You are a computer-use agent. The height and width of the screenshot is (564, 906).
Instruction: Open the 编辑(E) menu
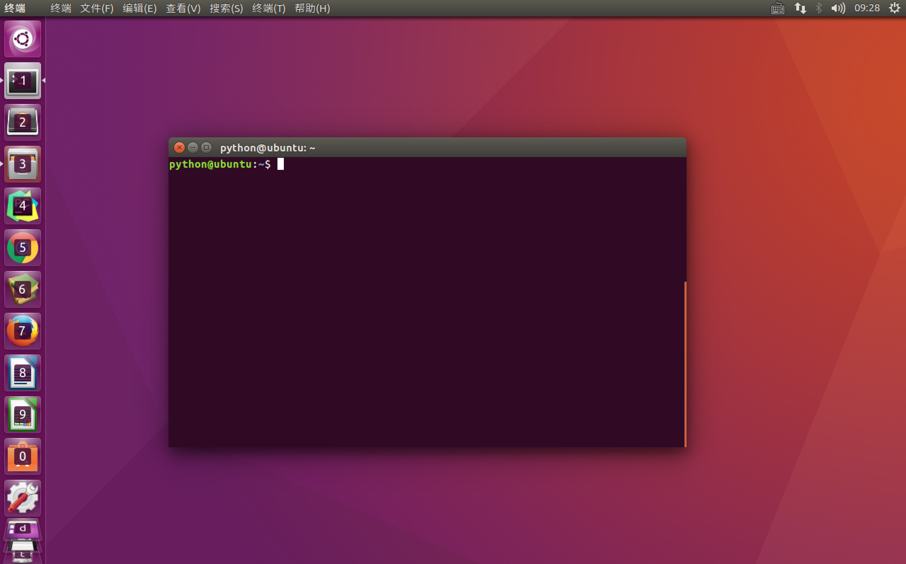pyautogui.click(x=139, y=8)
